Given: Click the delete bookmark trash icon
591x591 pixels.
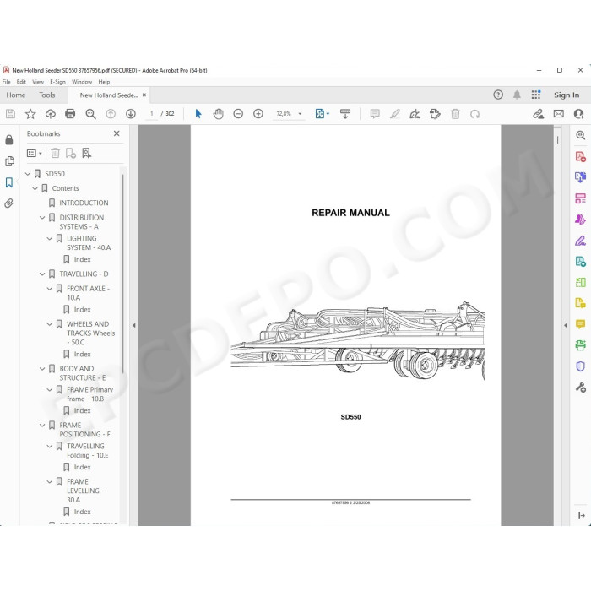Looking at the screenshot, I should pos(56,153).
